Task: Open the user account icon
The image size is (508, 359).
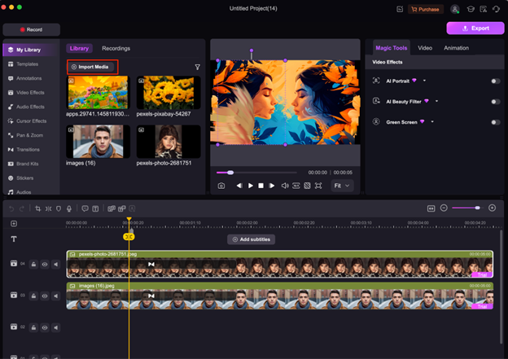Action: tap(455, 9)
